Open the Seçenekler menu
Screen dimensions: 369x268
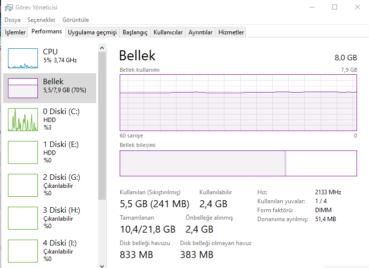tap(41, 20)
